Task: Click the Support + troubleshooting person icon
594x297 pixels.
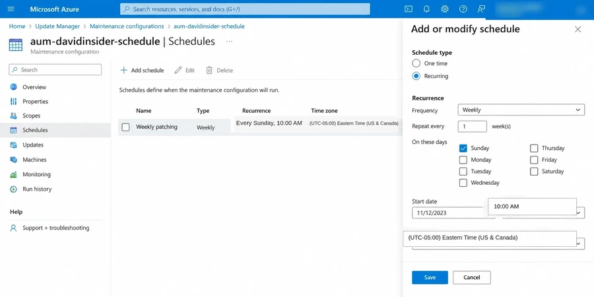Action: (14, 228)
